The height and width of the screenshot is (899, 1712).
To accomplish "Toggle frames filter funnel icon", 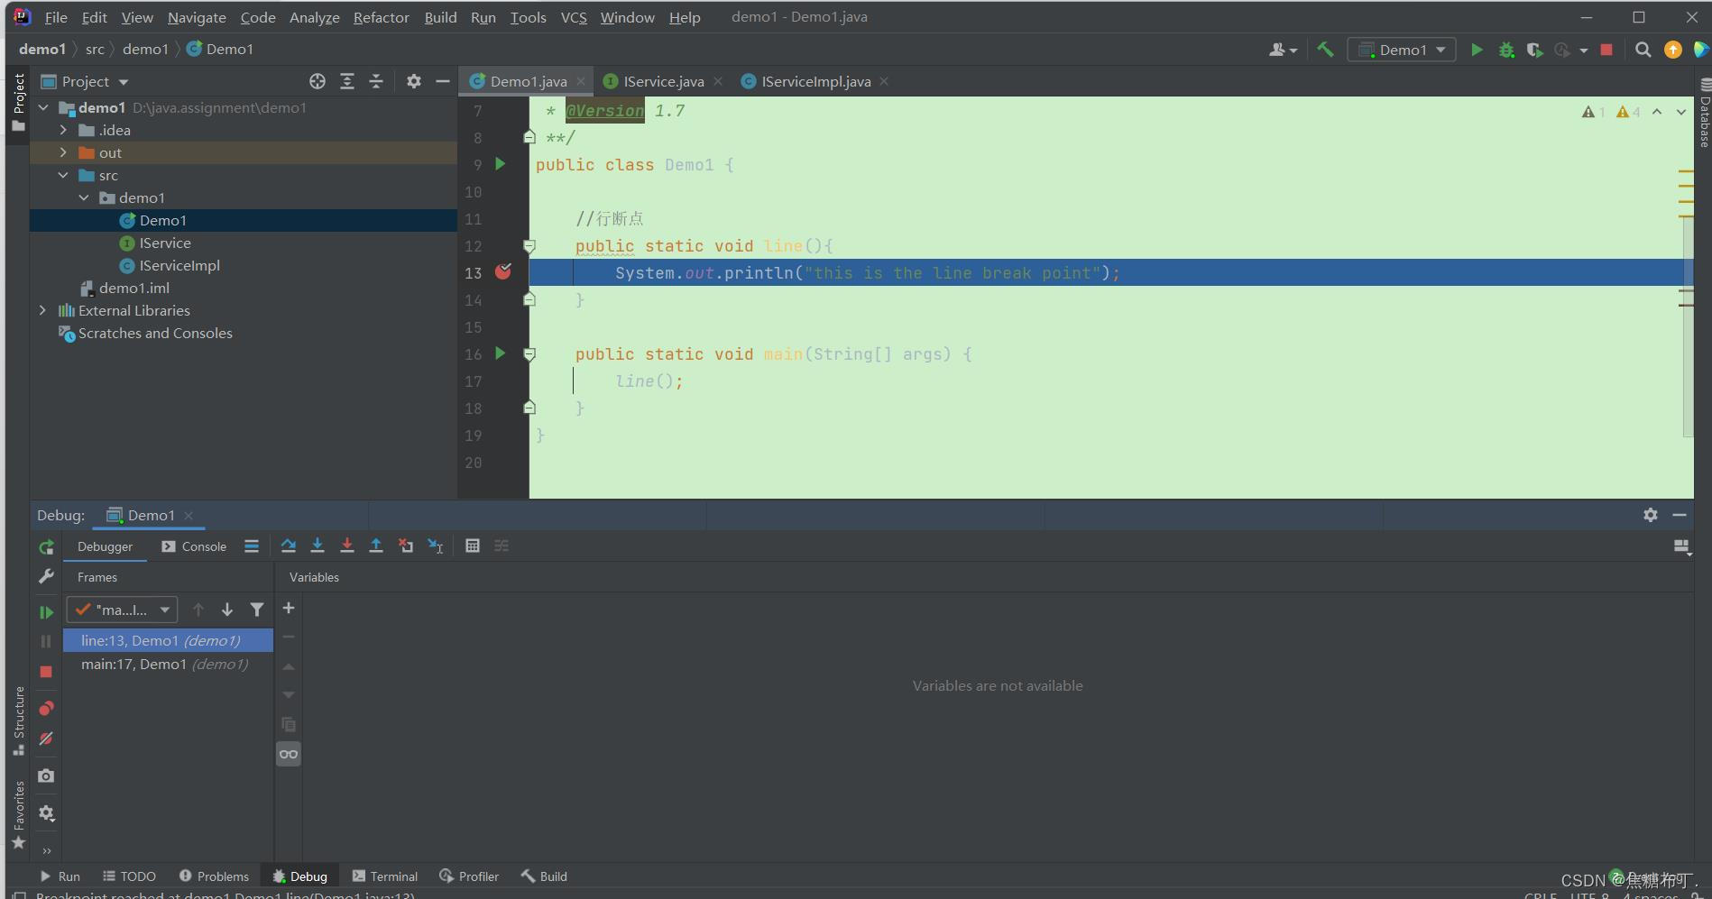I will click(257, 610).
